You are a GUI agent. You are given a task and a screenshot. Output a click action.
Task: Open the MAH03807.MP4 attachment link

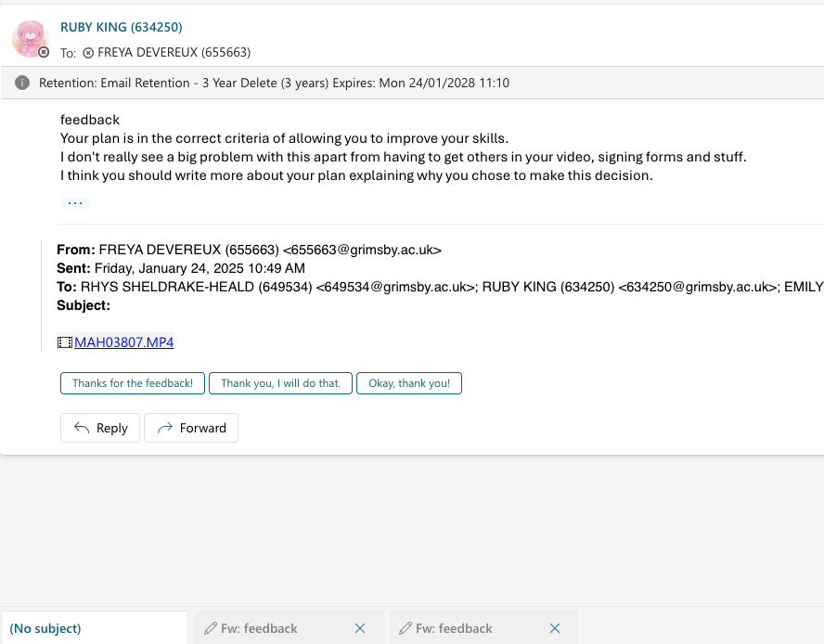click(x=124, y=342)
